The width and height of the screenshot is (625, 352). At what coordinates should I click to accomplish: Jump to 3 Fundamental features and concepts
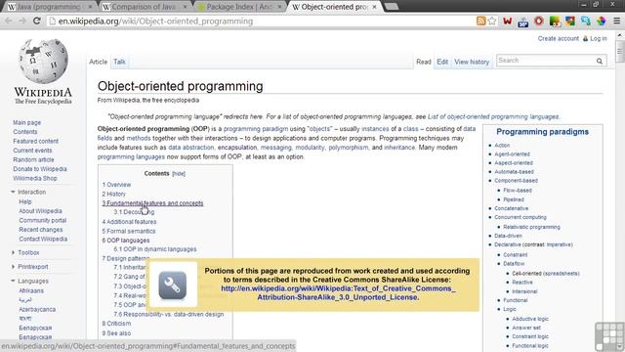tap(152, 203)
